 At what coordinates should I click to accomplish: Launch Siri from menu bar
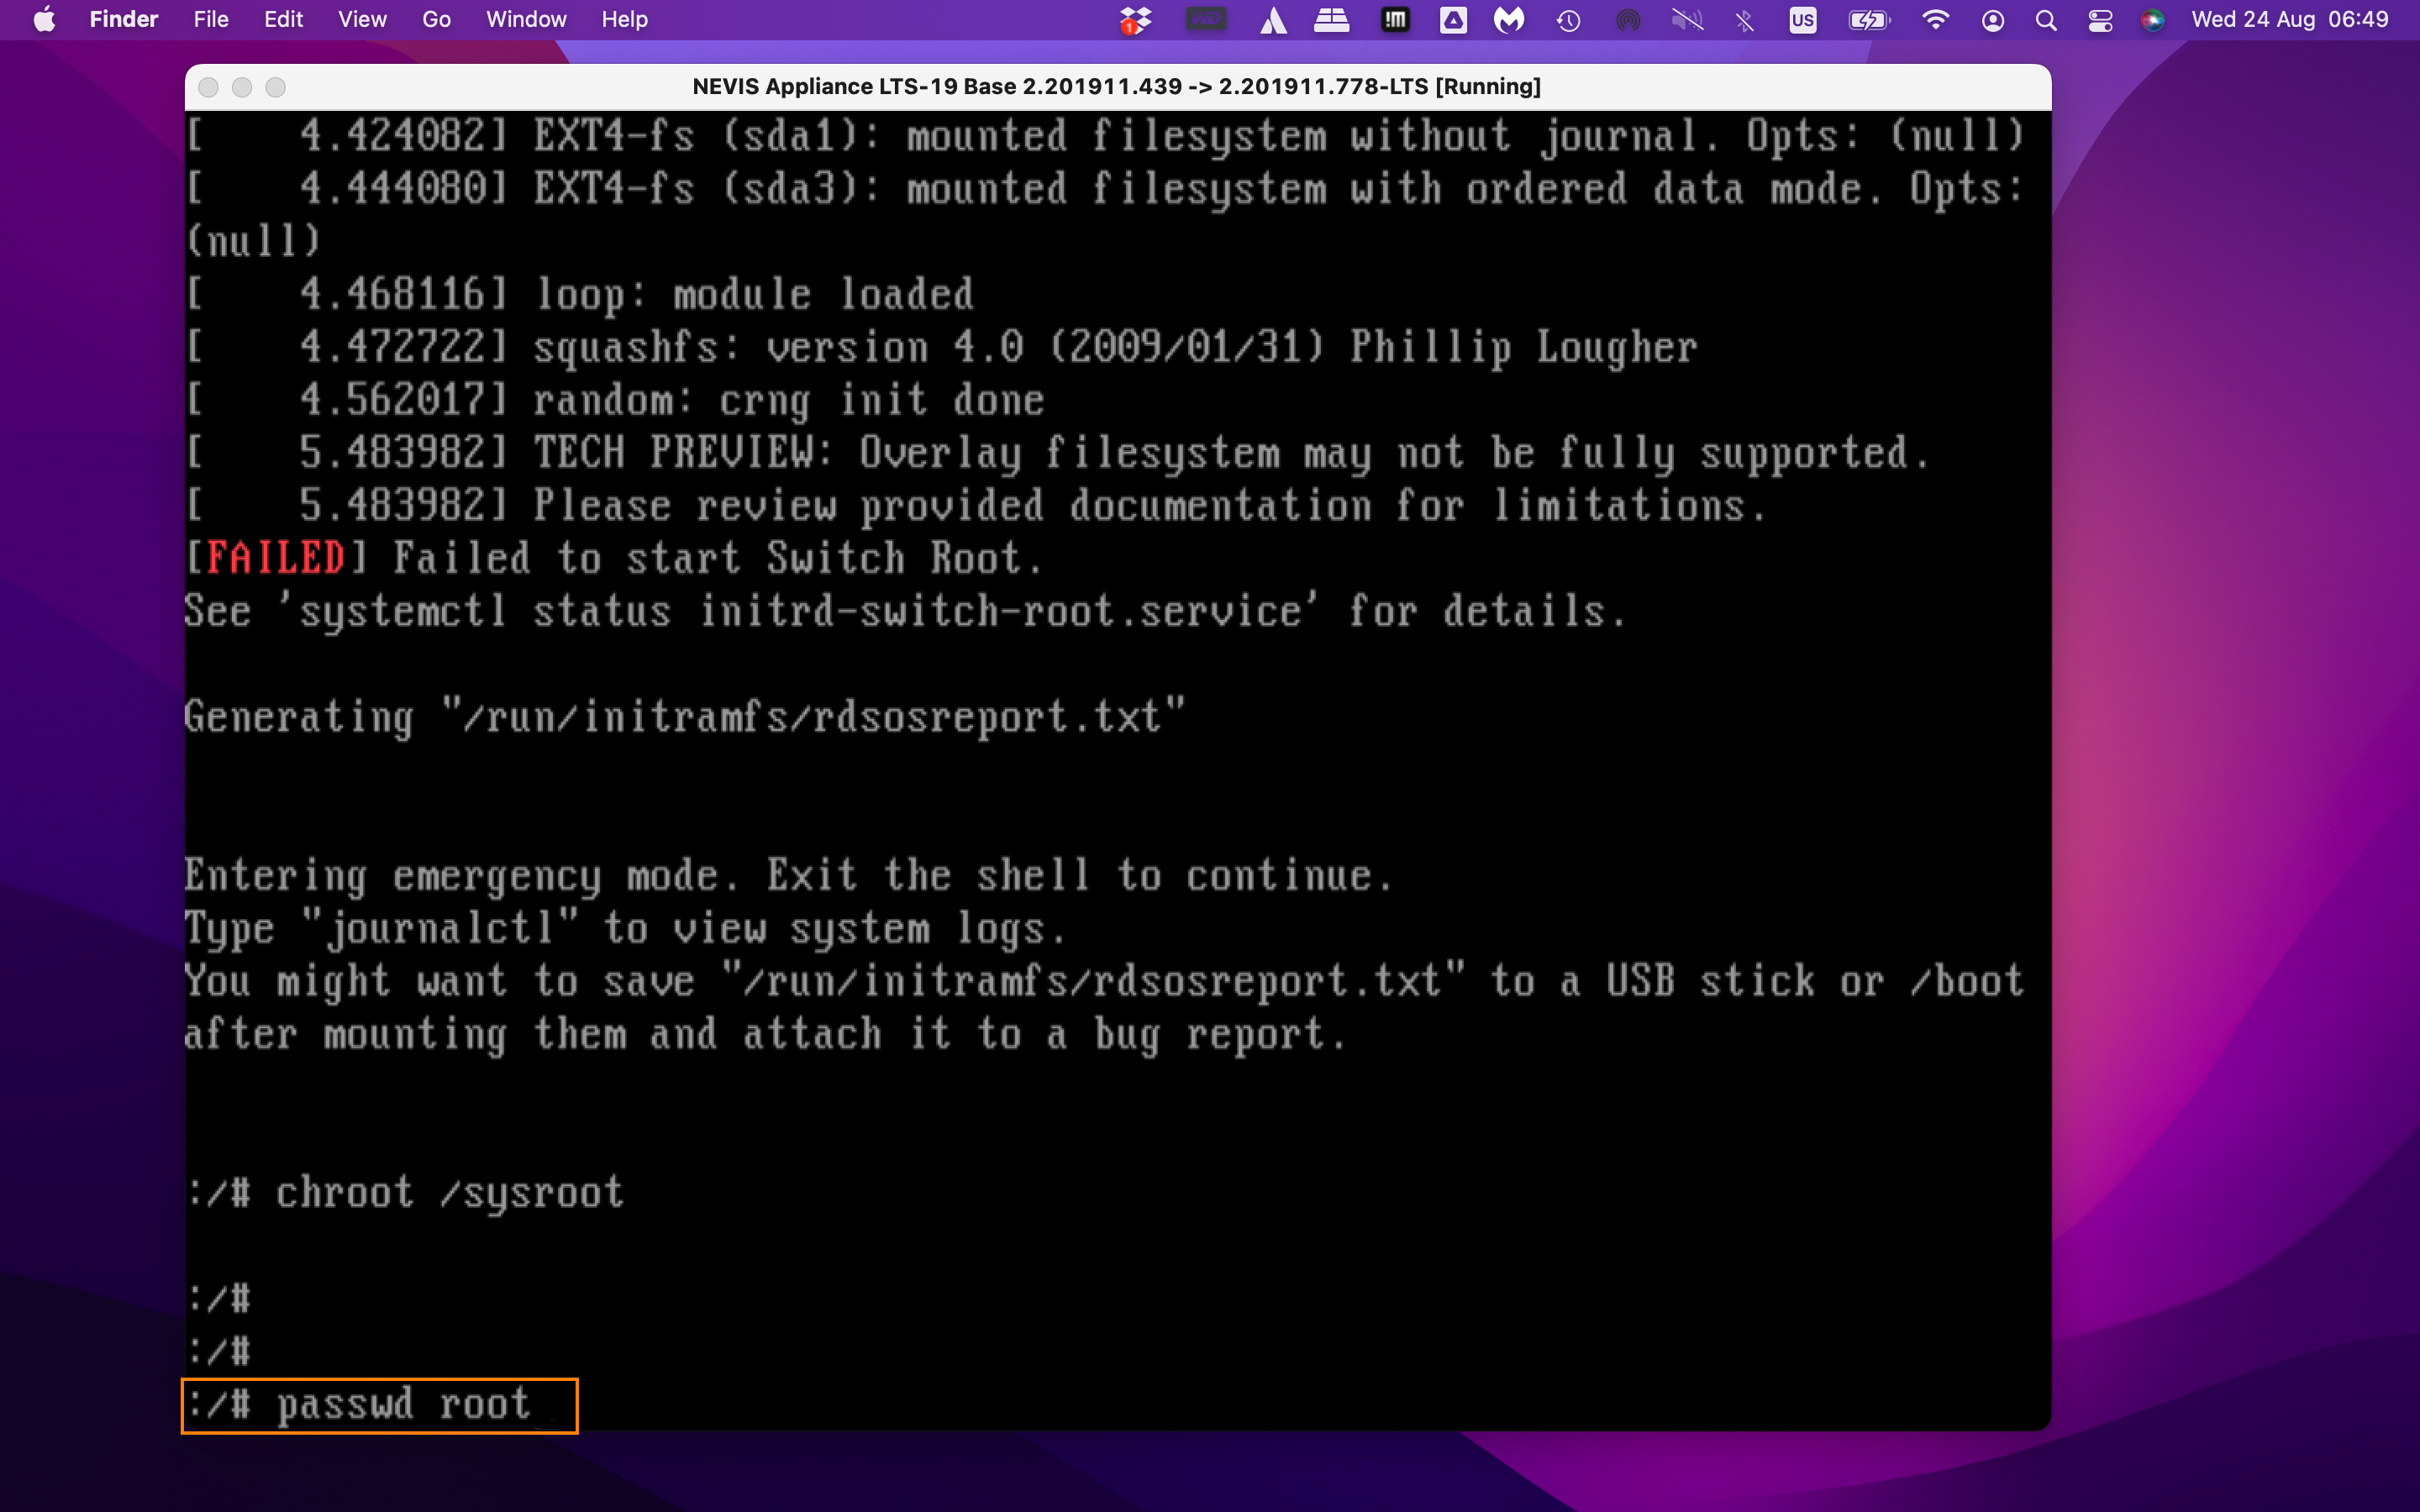coord(2153,20)
